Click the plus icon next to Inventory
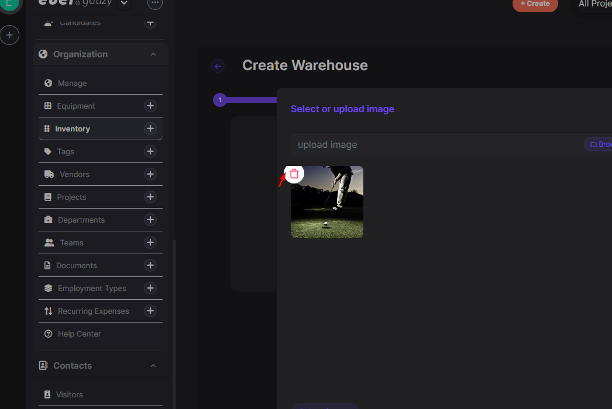The image size is (612, 409). click(x=150, y=129)
